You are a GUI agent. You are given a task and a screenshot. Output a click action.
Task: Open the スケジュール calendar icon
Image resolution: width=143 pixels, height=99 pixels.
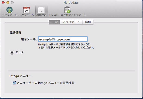26,10
